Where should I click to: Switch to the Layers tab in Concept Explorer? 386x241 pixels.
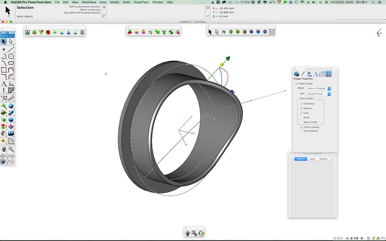click(x=312, y=159)
